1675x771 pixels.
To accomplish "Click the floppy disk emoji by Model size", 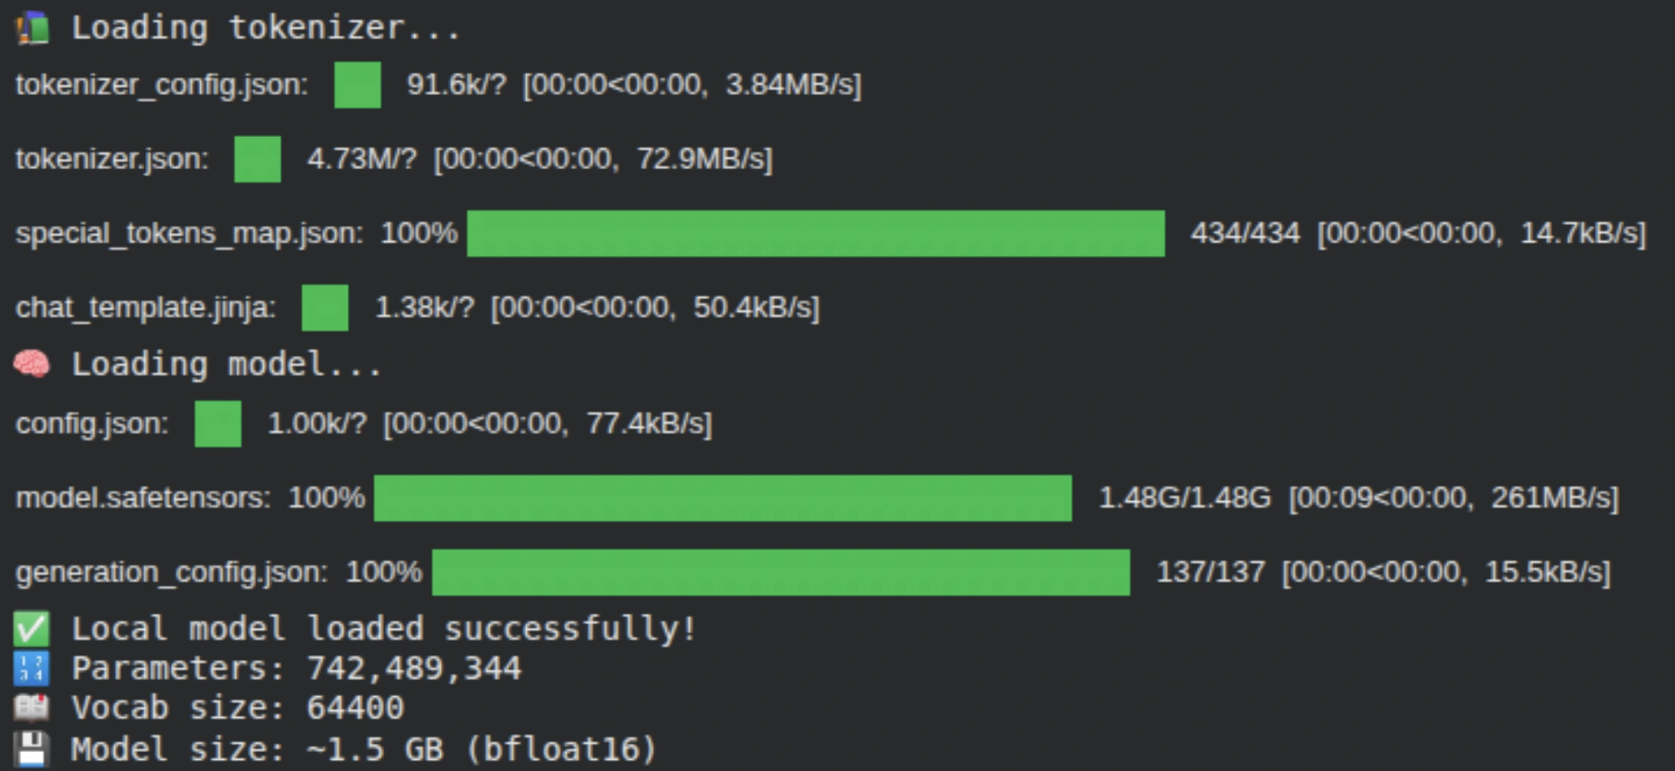I will pyautogui.click(x=32, y=749).
